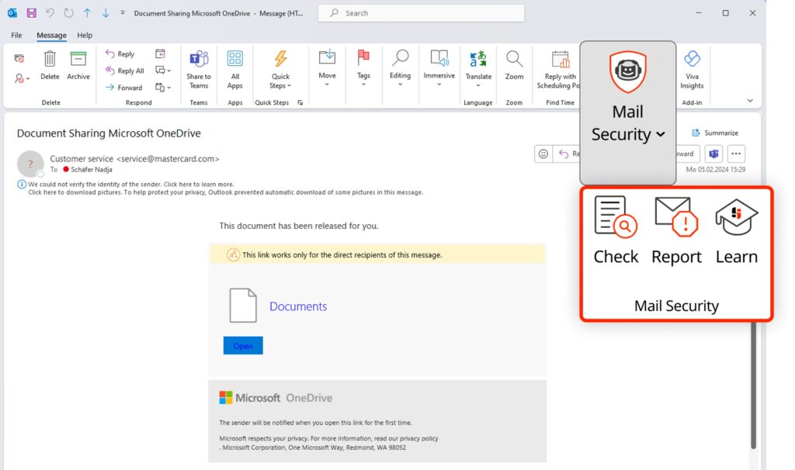This screenshot has width=795, height=470.
Task: Open the Mail Security add-in icon
Action: click(627, 71)
